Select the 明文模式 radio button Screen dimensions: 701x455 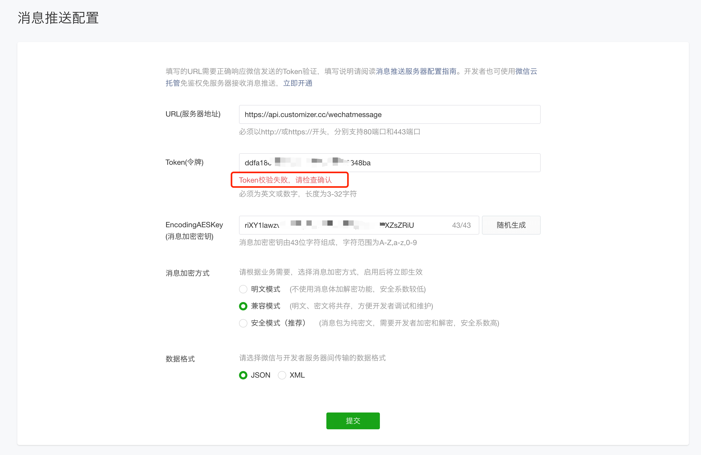(x=243, y=289)
